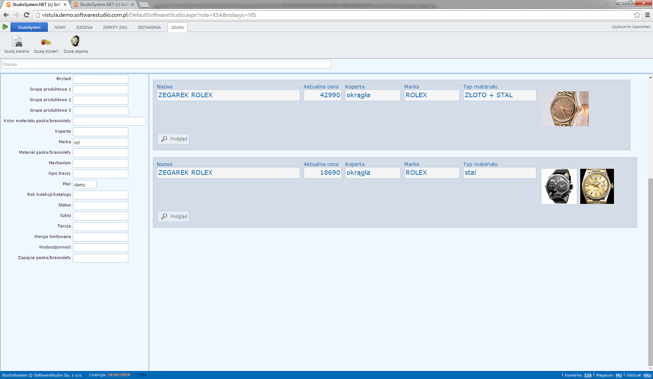Open the black leather-strap watch thumbnail

pyautogui.click(x=559, y=186)
